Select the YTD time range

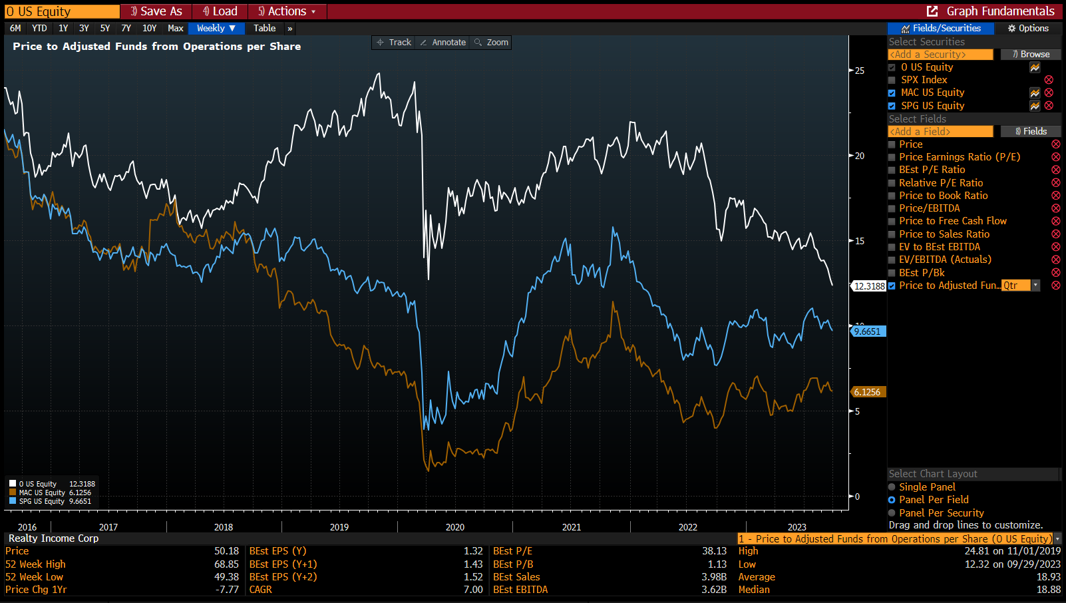39,29
